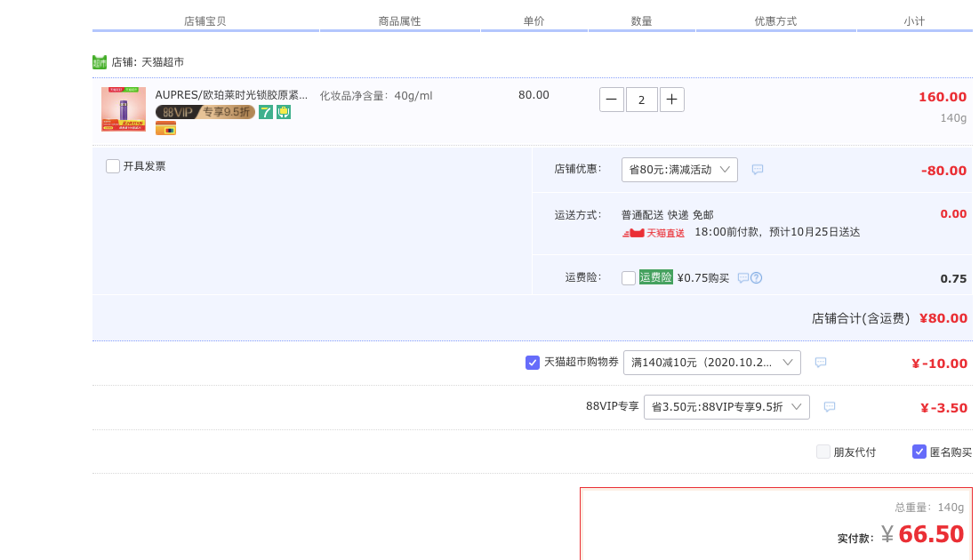Click the 88VIP 9.5折 discount badge

point(205,112)
